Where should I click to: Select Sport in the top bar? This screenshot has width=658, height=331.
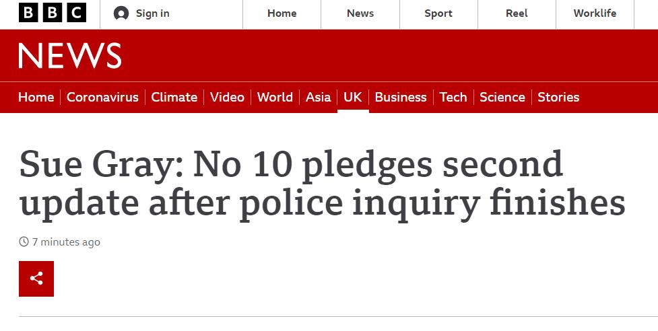tap(438, 13)
